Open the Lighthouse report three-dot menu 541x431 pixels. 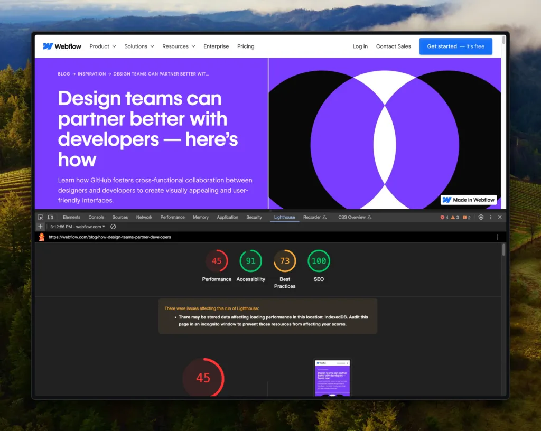click(497, 237)
